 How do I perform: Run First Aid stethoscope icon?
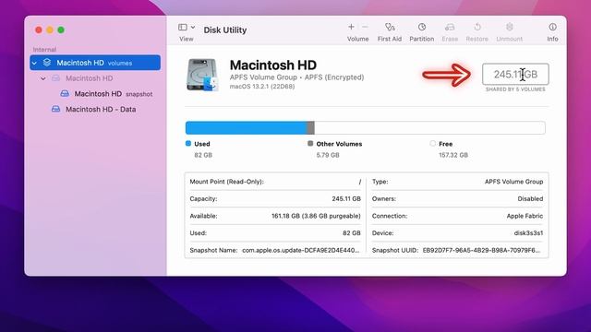coord(390,27)
